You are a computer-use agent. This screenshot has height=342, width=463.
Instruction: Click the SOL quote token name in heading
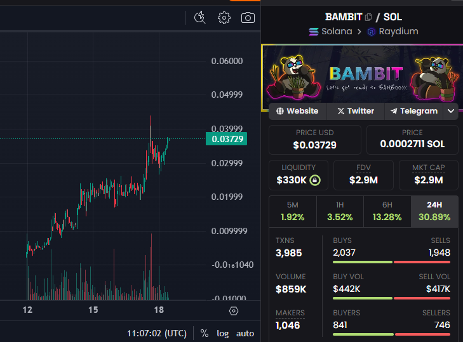click(393, 17)
